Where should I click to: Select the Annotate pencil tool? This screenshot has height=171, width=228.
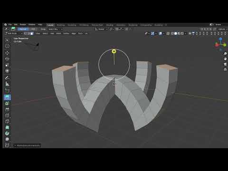tap(7, 77)
